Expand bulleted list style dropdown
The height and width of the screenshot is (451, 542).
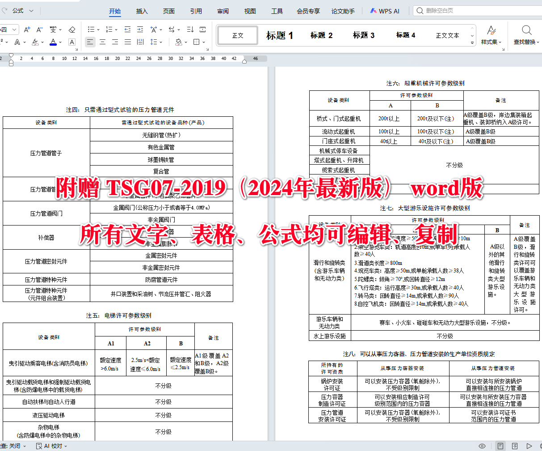pyautogui.click(x=98, y=30)
